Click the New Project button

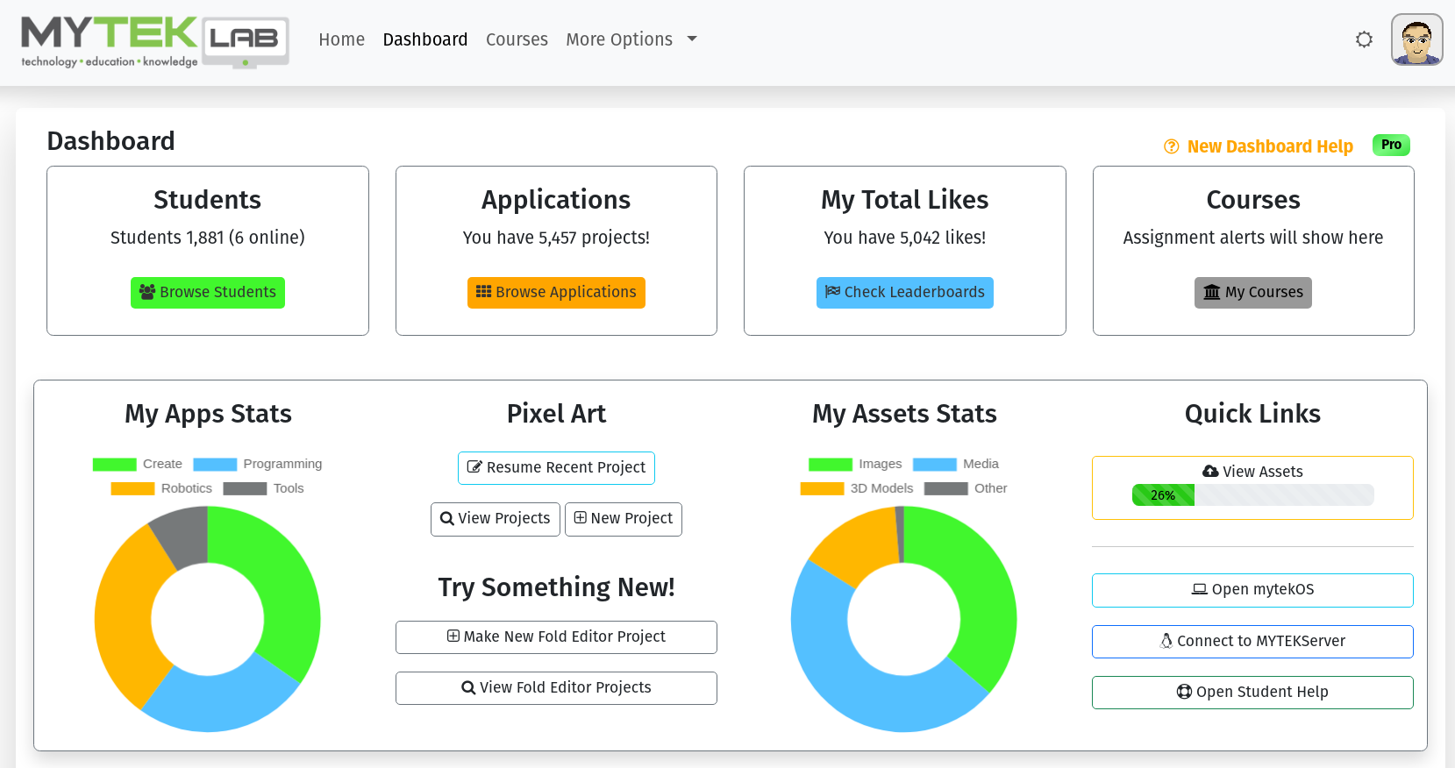point(624,519)
